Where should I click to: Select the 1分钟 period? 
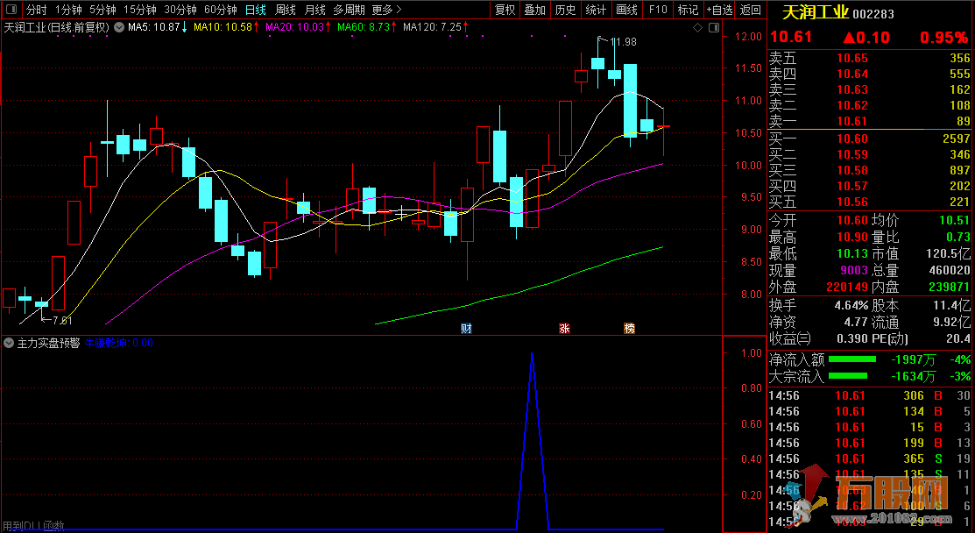[68, 10]
